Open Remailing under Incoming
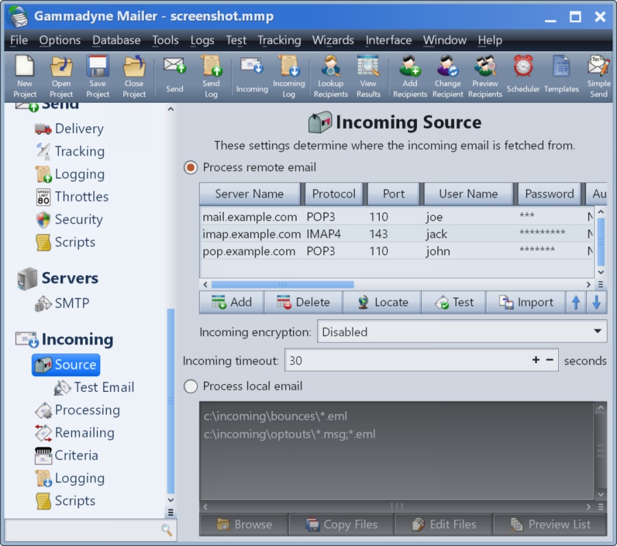Screen dimensions: 617x546 pos(75,433)
